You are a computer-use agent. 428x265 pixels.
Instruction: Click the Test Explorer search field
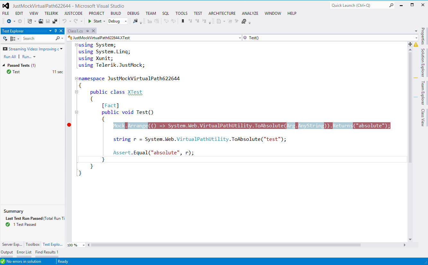[39, 38]
